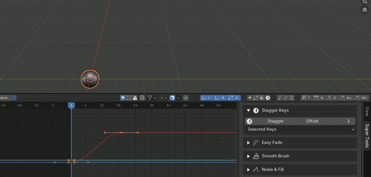Screen dimensions: 371x177
Task: Select the red curve keyframe at frame 18
Action: click(121, 132)
